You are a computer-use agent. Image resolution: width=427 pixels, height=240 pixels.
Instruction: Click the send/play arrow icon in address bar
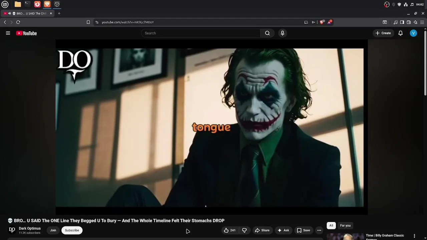click(314, 22)
